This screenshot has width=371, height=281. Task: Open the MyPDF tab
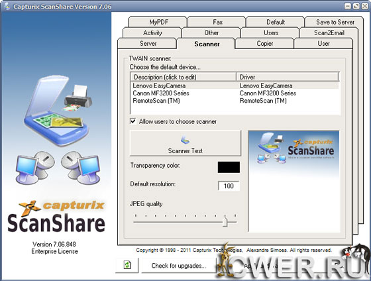[158, 22]
